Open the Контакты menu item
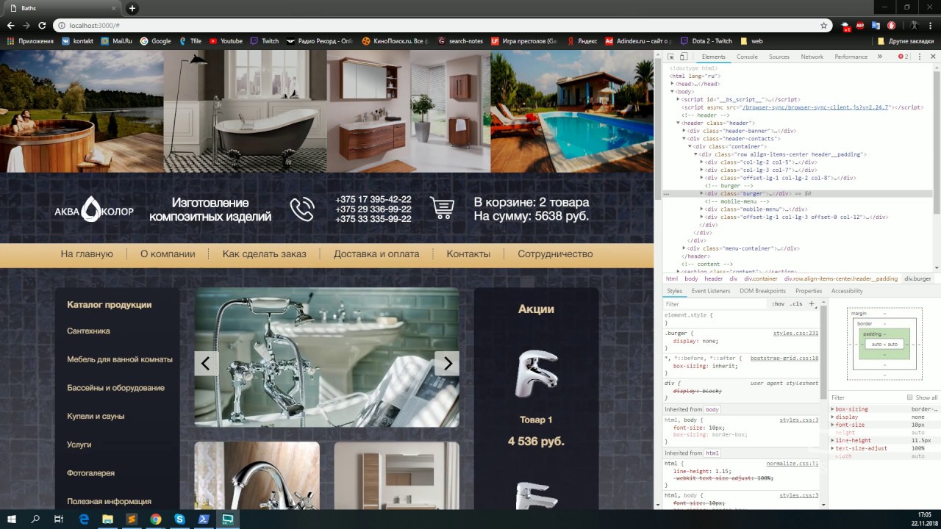The height and width of the screenshot is (529, 941). (468, 254)
